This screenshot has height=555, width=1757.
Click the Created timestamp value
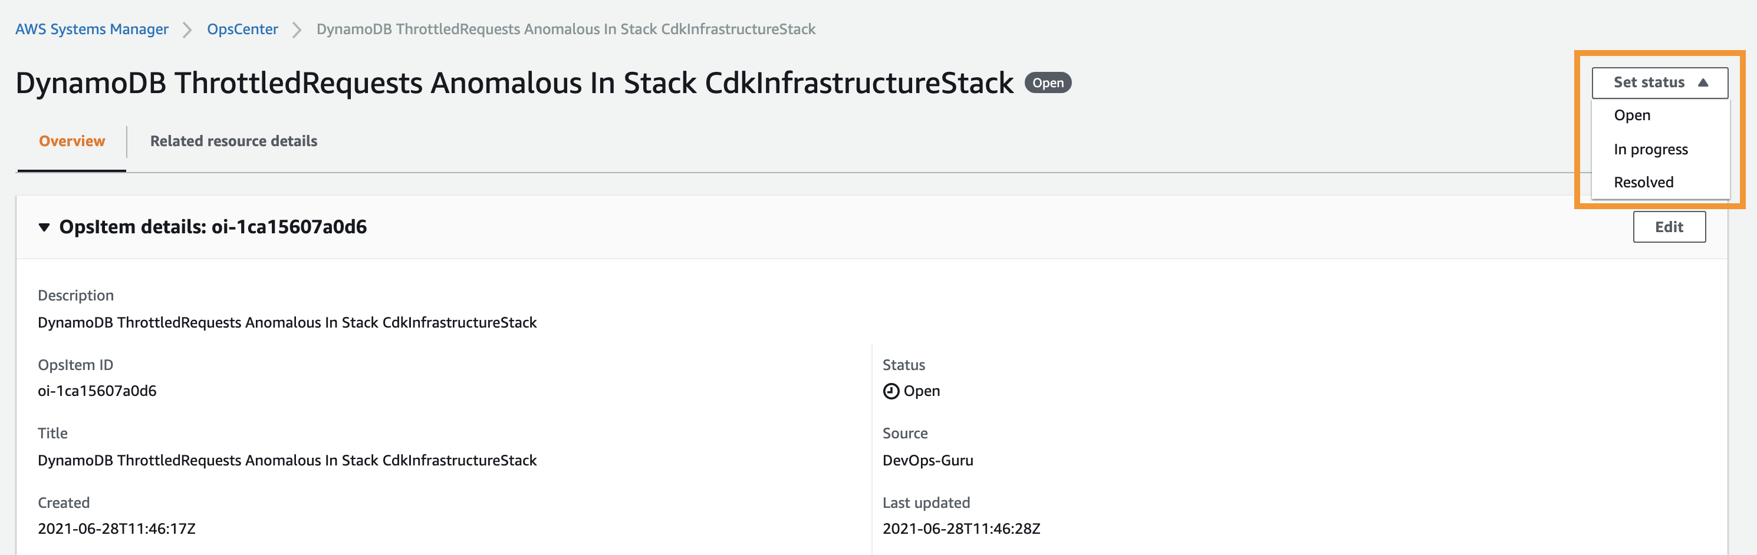tap(117, 528)
